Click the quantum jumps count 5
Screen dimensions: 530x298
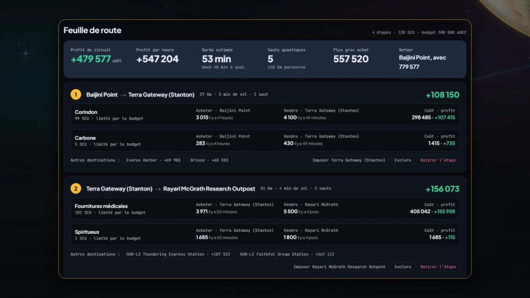point(270,59)
